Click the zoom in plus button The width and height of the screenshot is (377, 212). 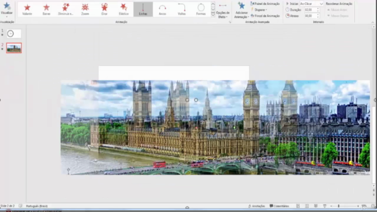[358, 206]
